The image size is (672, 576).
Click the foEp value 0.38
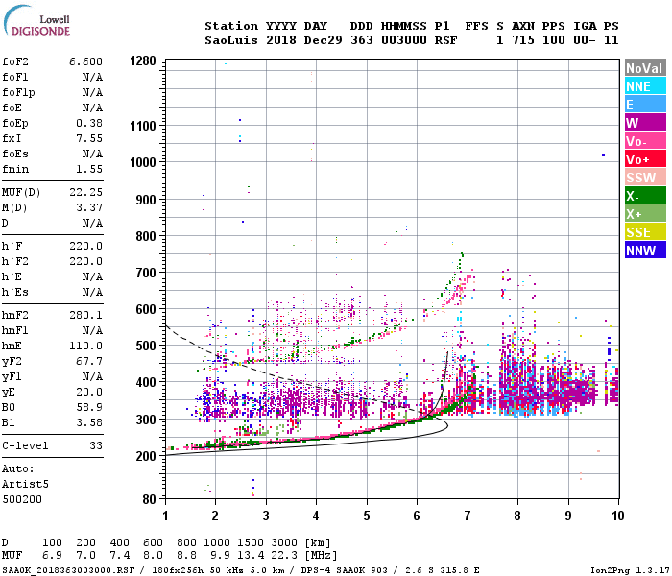point(89,123)
